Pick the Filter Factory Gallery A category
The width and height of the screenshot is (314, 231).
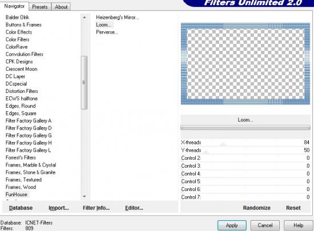point(29,121)
